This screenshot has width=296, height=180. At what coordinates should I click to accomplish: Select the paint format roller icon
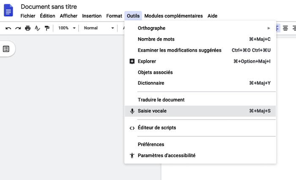[x=47, y=28]
